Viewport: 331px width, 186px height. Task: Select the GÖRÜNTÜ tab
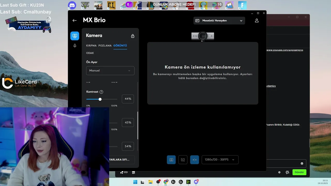click(120, 45)
